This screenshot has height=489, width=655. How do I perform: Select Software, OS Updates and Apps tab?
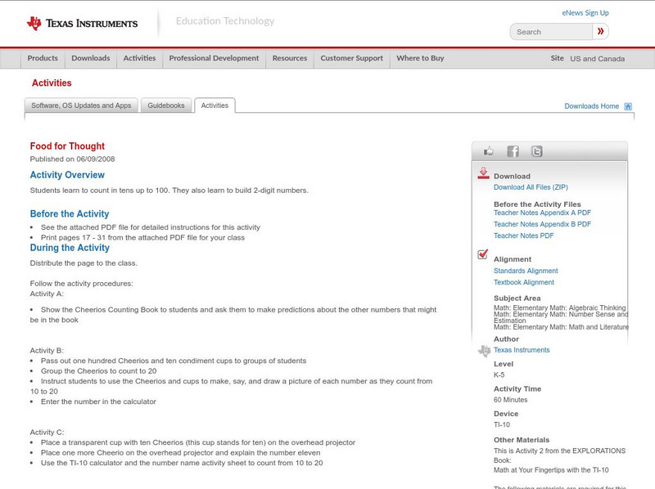tap(81, 105)
